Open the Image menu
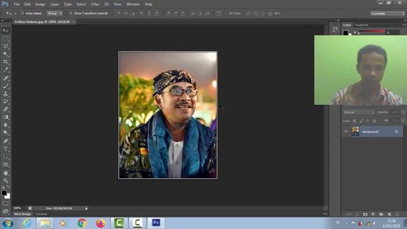This screenshot has height=229, width=407. click(40, 4)
